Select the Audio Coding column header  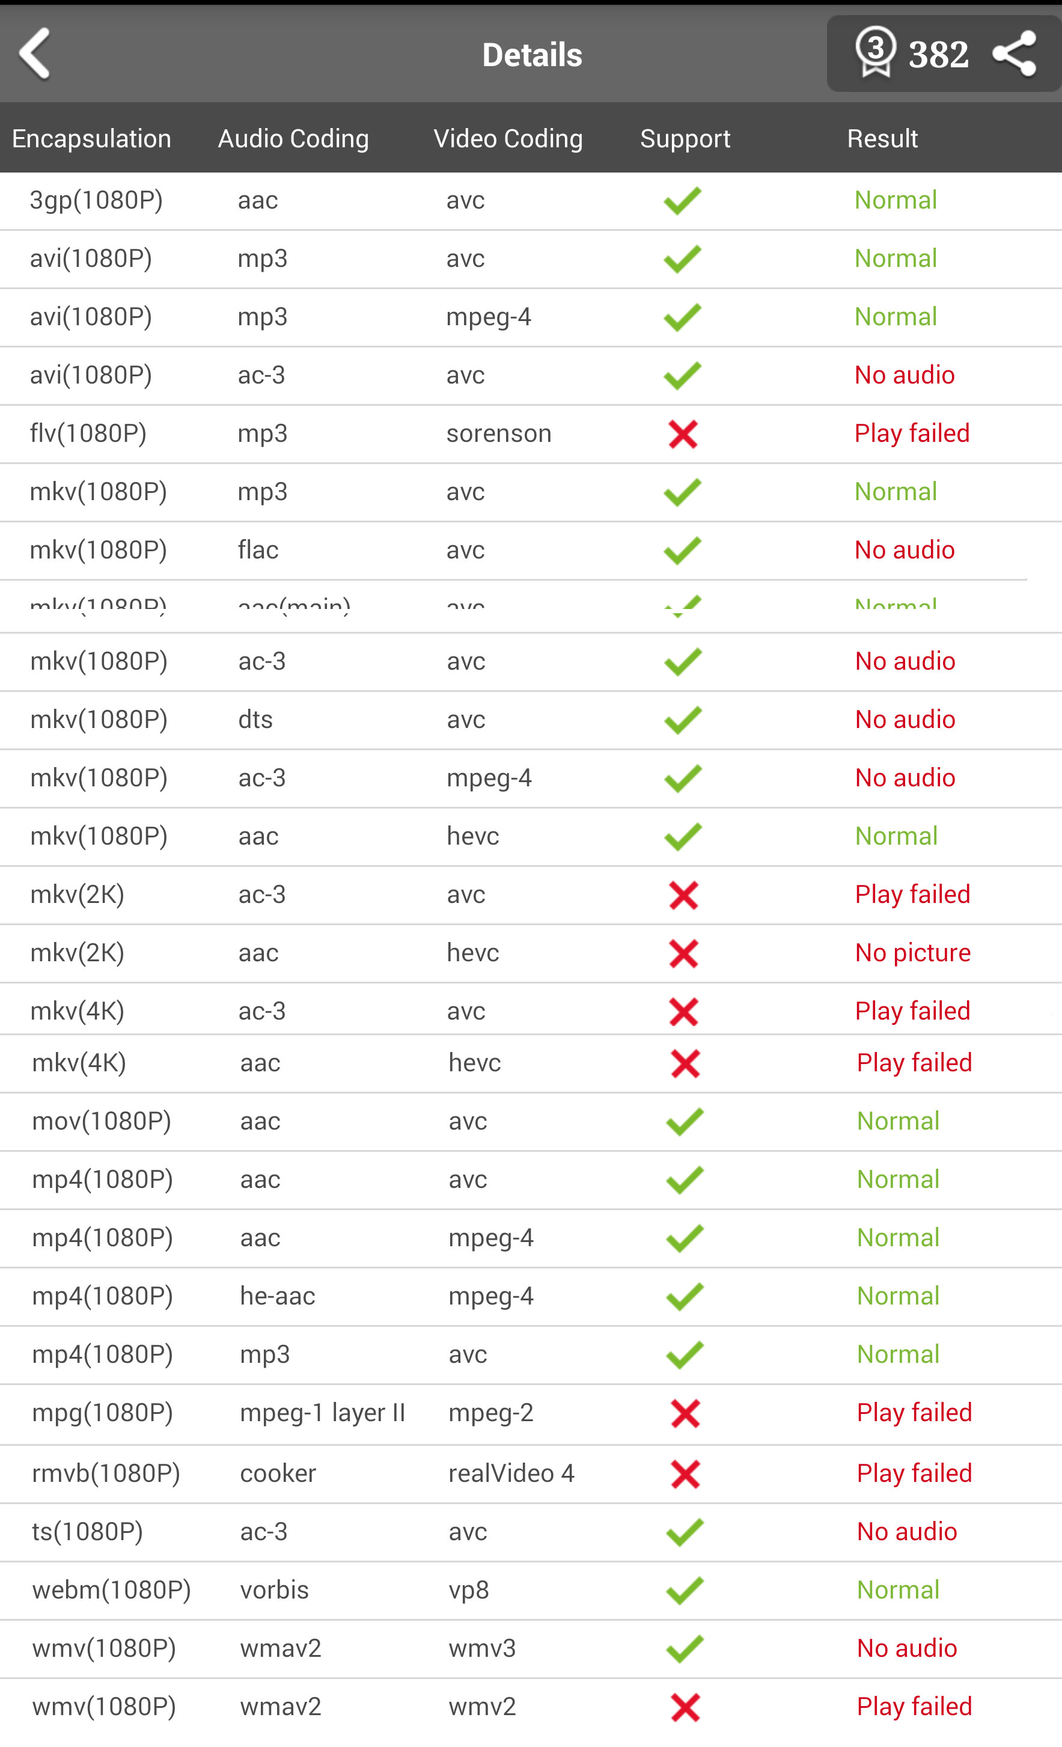[x=293, y=138]
